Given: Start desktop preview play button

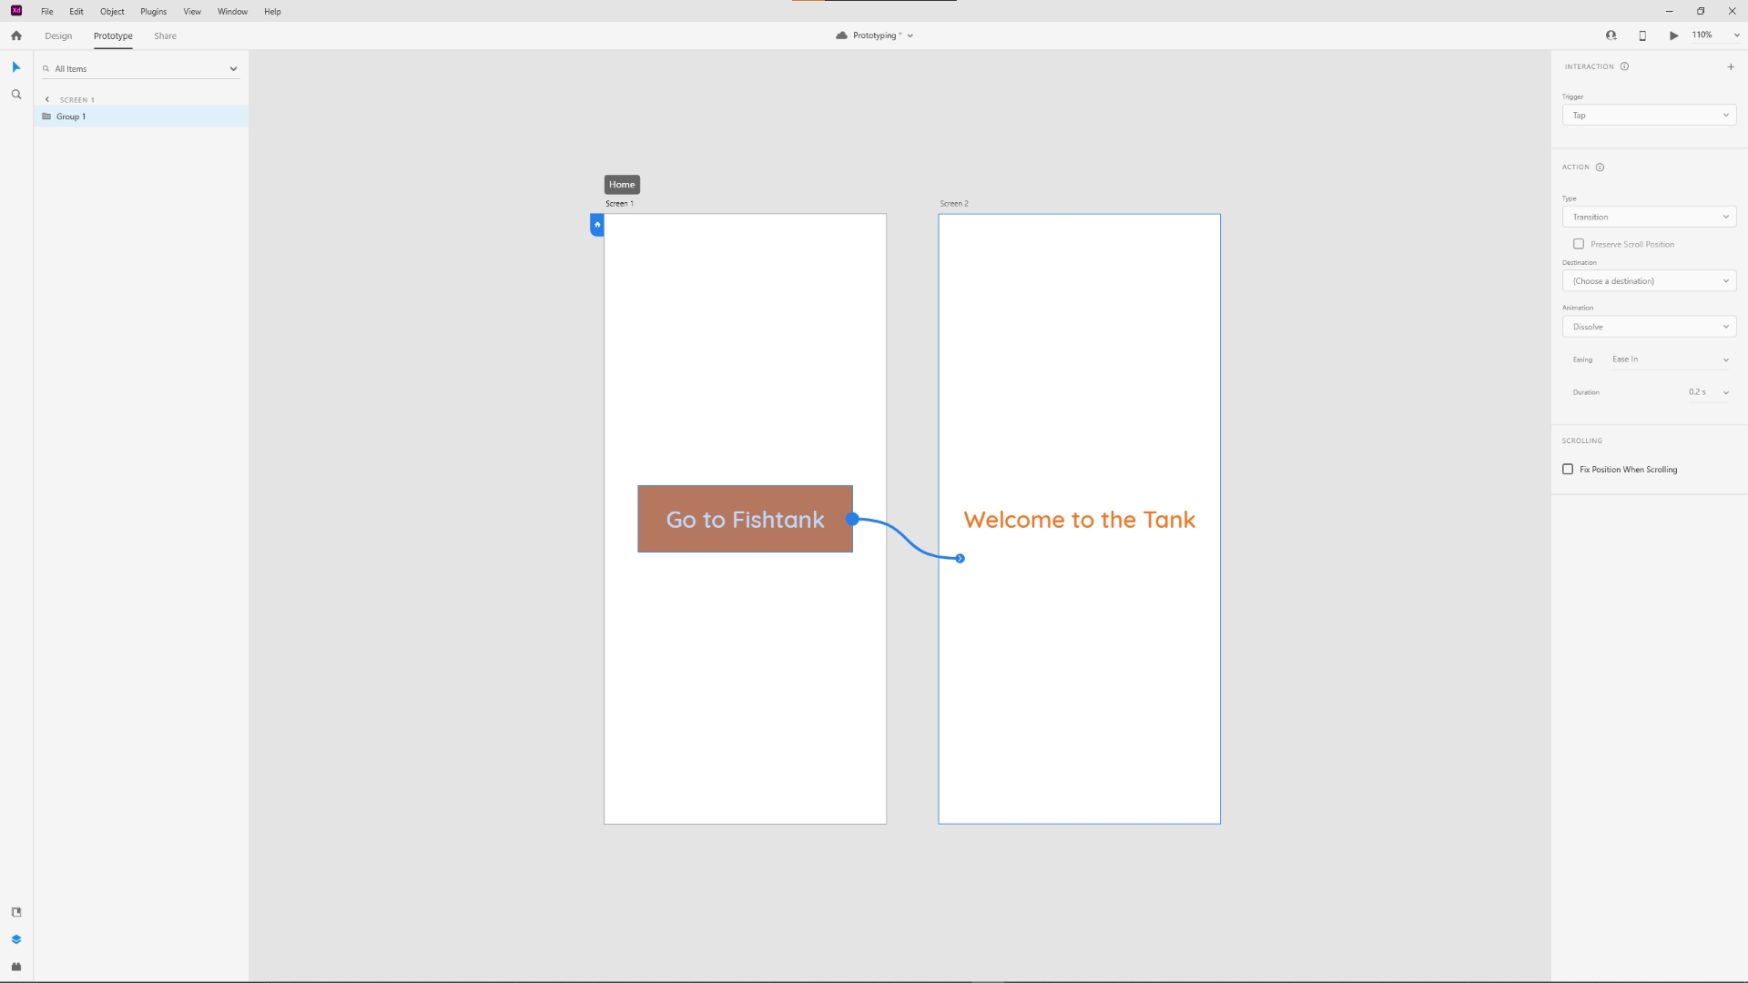Looking at the screenshot, I should 1673,35.
